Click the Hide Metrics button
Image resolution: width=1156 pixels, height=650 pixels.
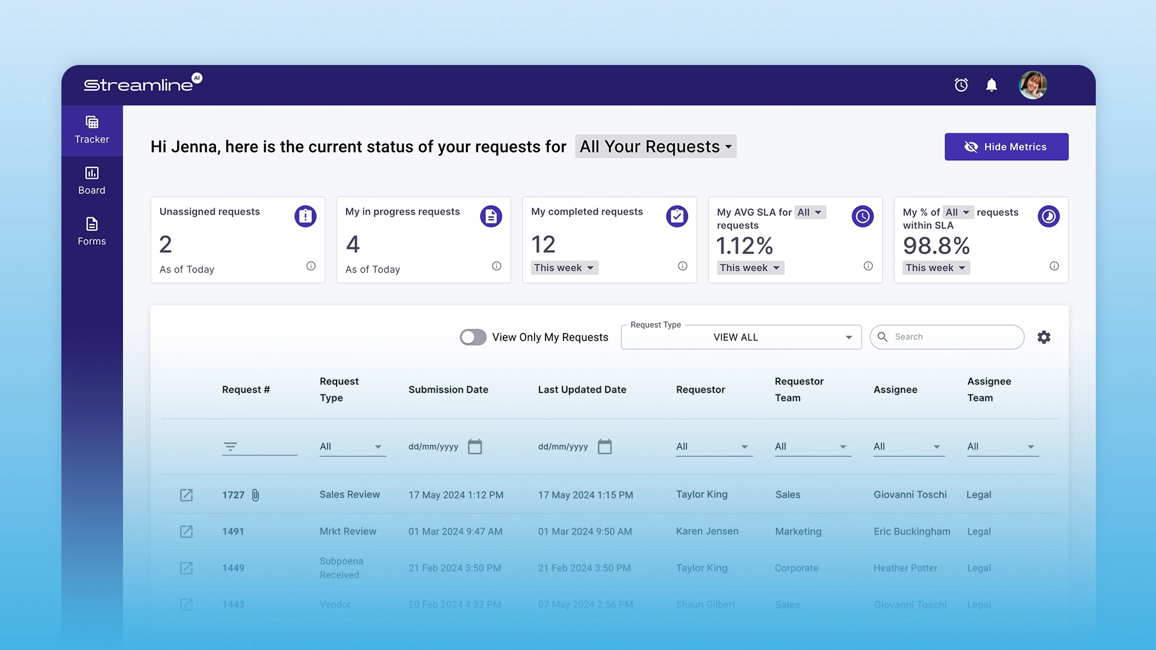click(x=1006, y=147)
